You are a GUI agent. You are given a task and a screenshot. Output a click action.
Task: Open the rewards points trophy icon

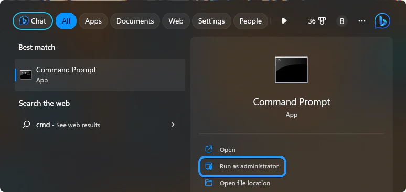323,21
